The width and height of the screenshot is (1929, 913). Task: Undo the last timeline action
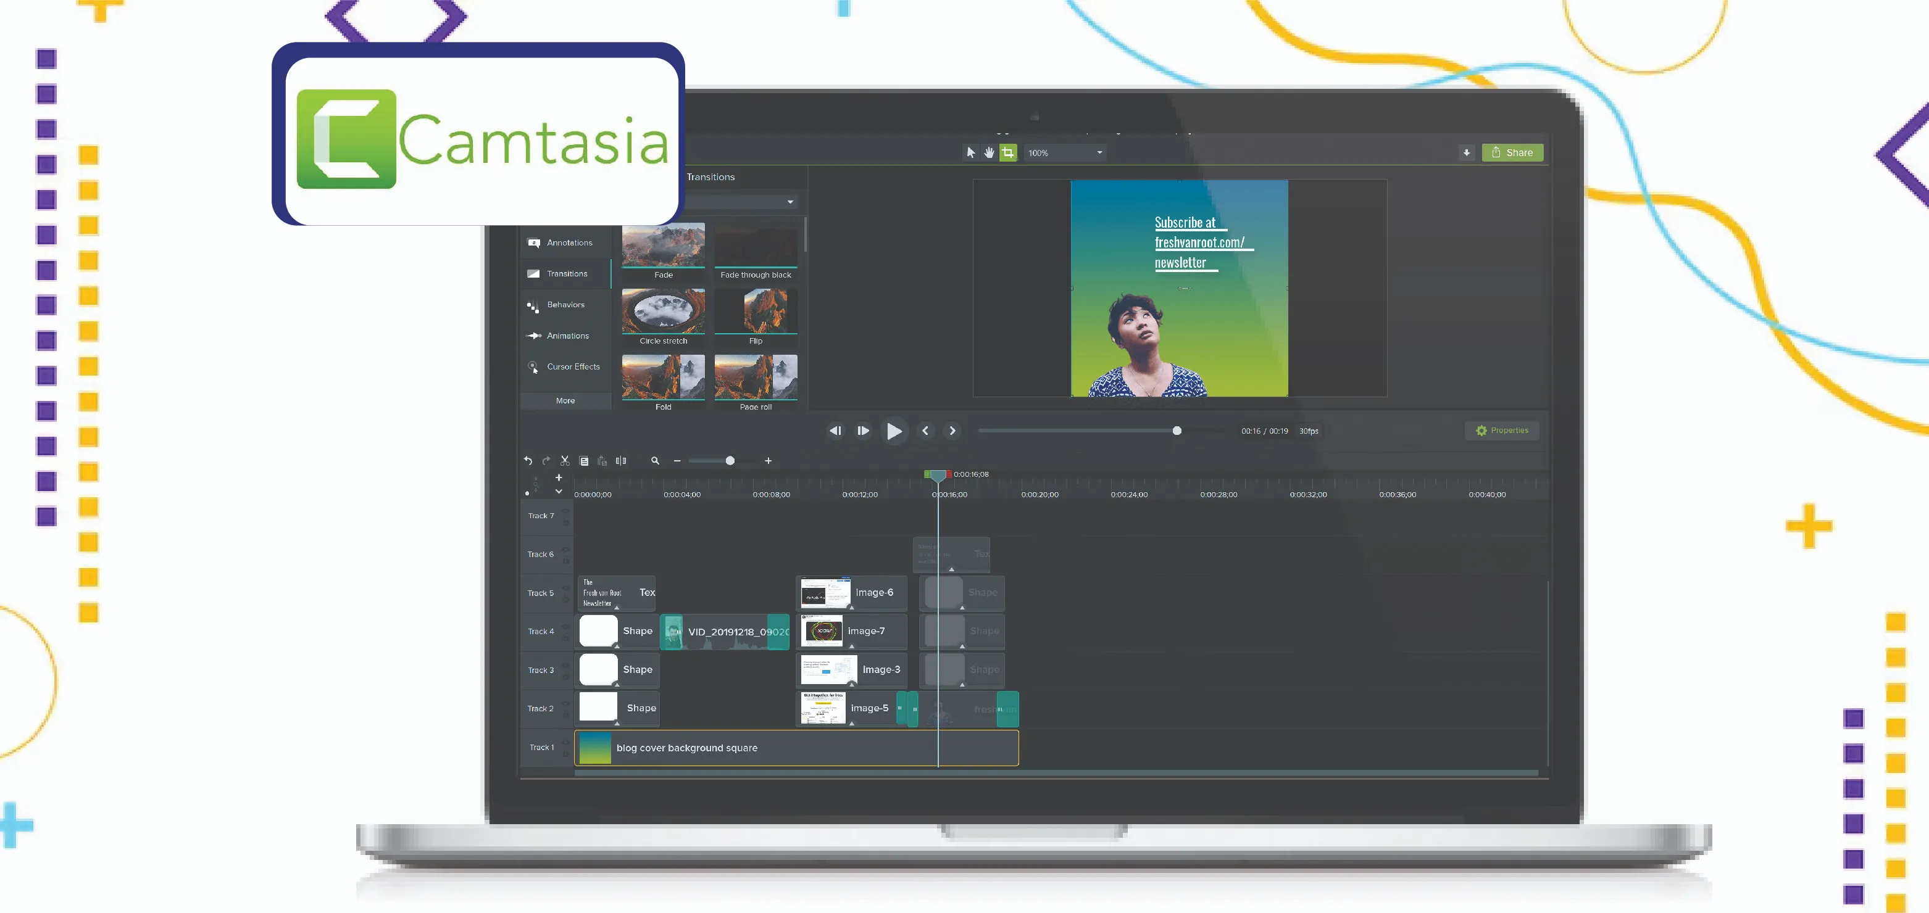click(x=528, y=461)
